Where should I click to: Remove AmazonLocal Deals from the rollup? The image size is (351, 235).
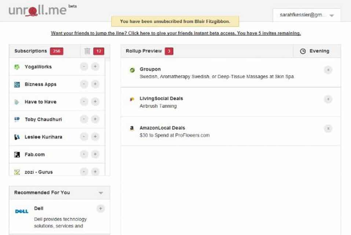tap(328, 128)
